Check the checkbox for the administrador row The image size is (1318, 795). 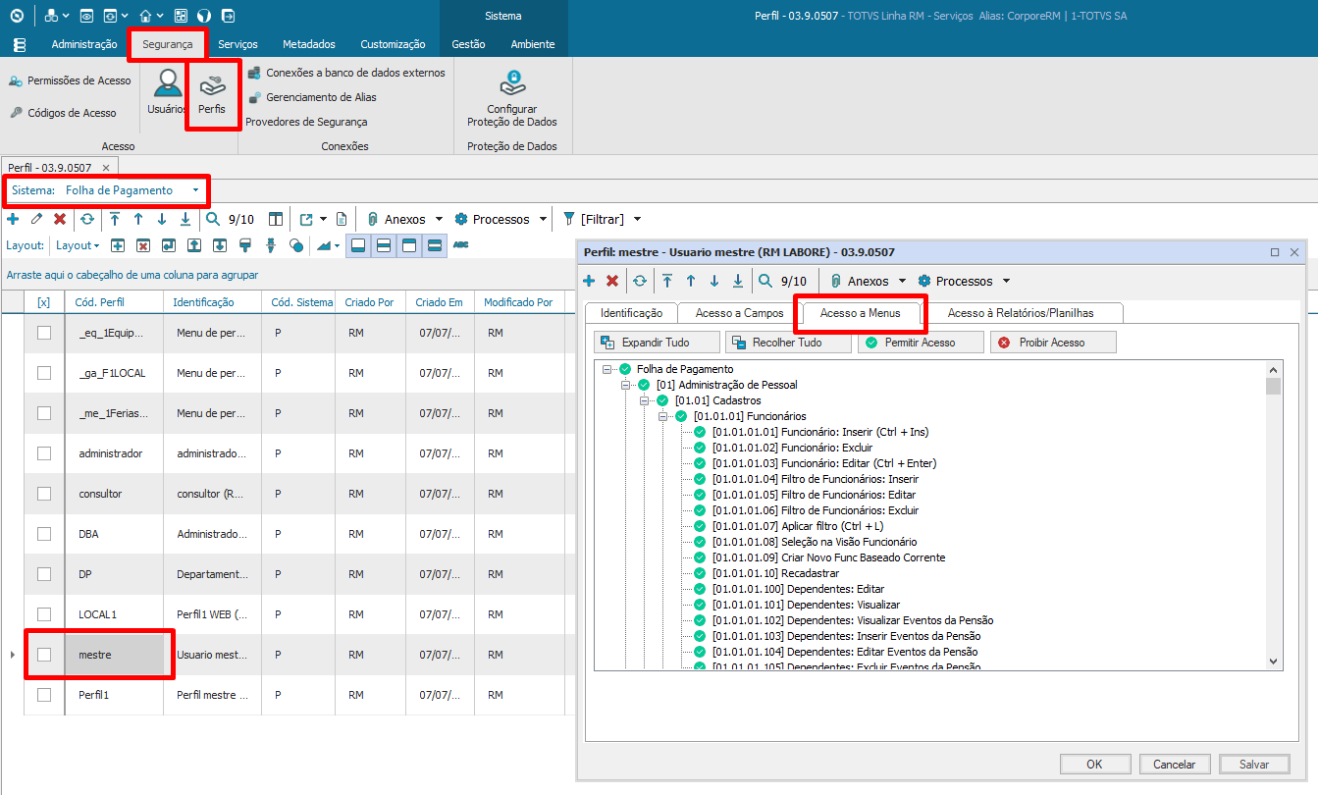point(44,453)
